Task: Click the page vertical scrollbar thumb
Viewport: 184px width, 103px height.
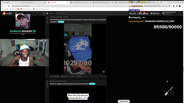Action: coord(183,69)
